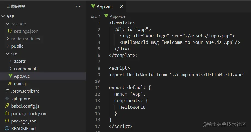Click the Babel icon beside babel.config.js
This screenshot has height=132, width=251.
point(7,106)
